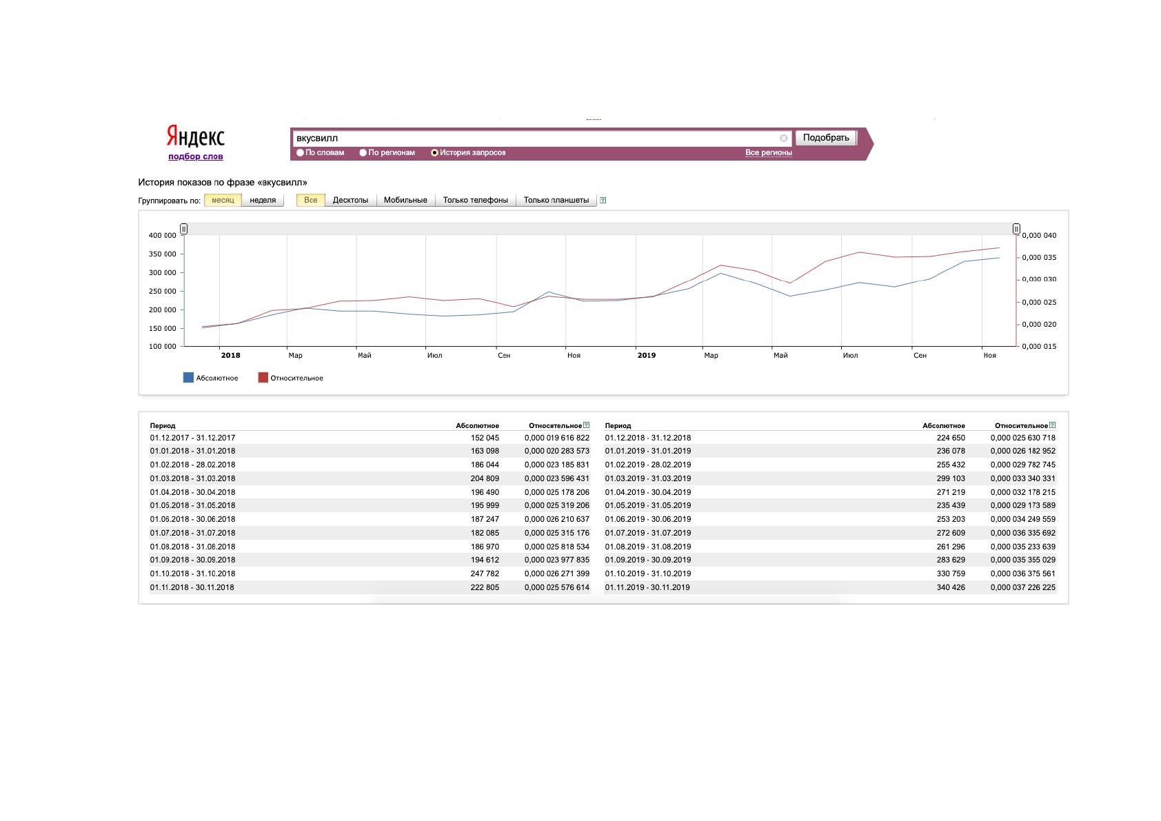
Task: Open the подбор слов link
Action: [x=196, y=156]
